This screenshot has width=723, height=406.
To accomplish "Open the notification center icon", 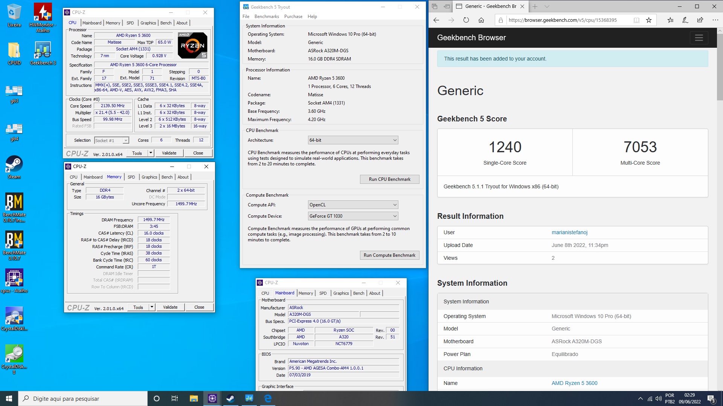I will [711, 399].
